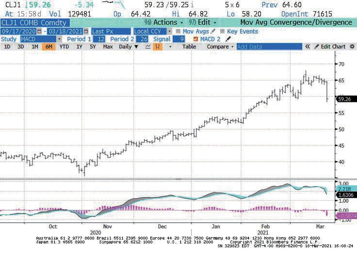The width and height of the screenshot is (357, 257).
Task: Click the Period 1 value field
Action: click(x=99, y=39)
